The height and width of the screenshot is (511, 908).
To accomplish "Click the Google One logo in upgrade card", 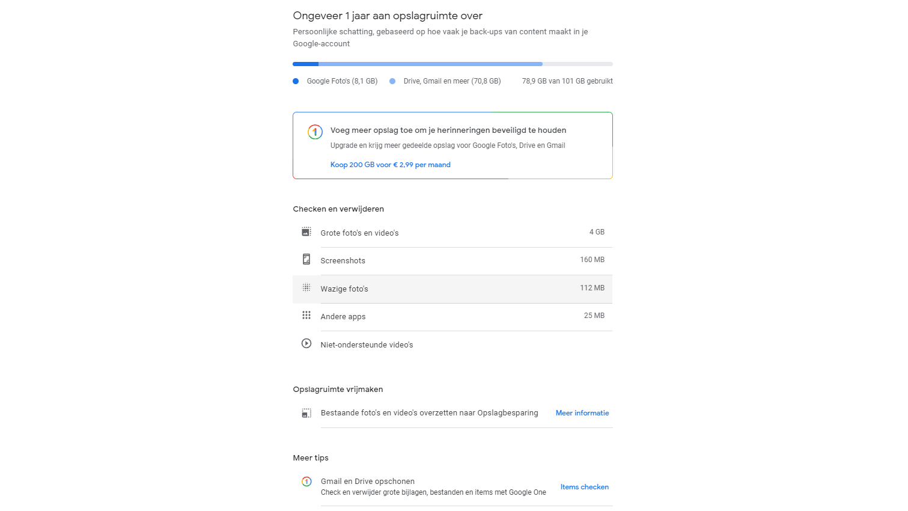I will [x=315, y=132].
